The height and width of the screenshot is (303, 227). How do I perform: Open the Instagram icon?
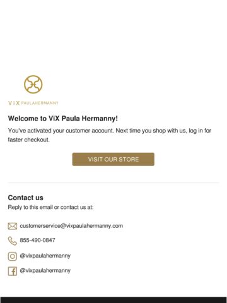tap(13, 256)
